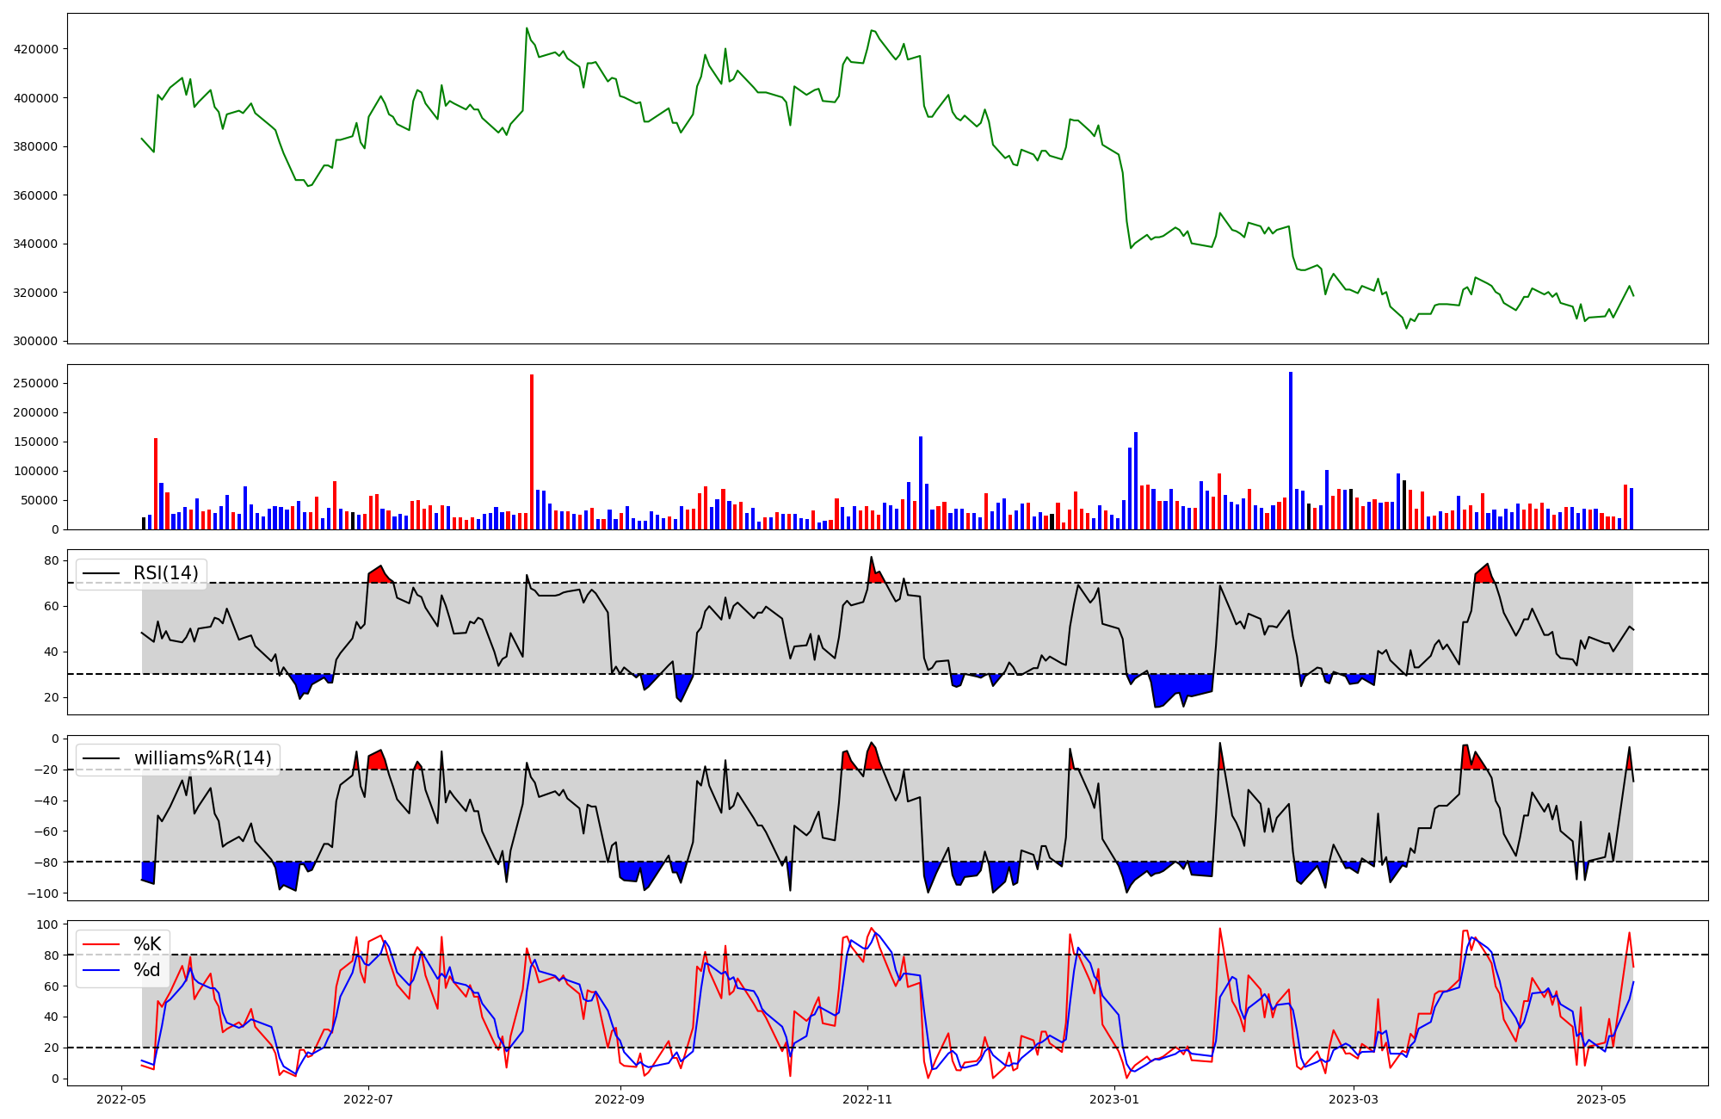Click the 80 tick on RSI axis
Image resolution: width=1721 pixels, height=1119 pixels.
tap(52, 561)
